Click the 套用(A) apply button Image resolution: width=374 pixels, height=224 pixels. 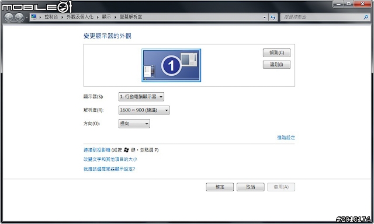(281, 187)
